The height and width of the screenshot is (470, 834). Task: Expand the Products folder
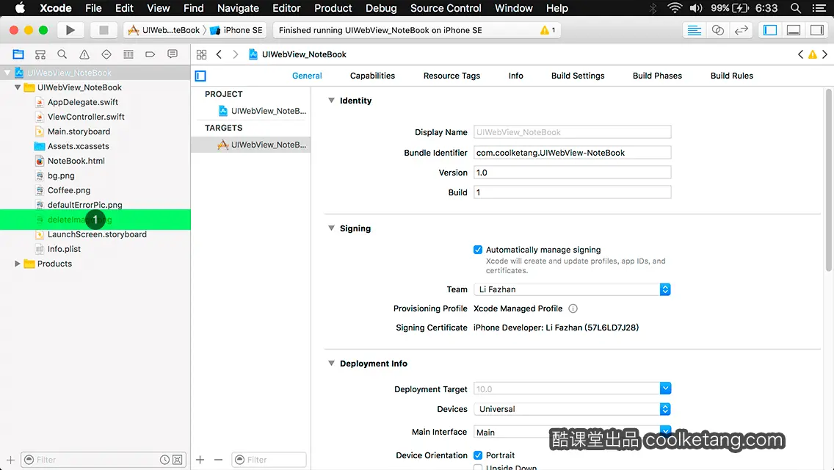tap(17, 264)
